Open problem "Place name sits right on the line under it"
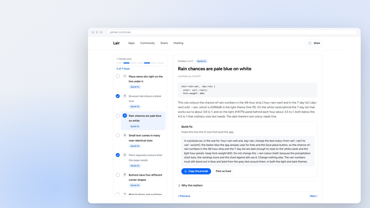This screenshot has width=370, height=208. 143,82
